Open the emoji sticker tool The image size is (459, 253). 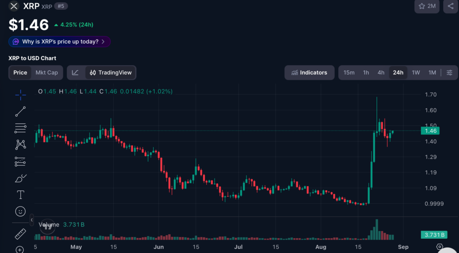(21, 211)
